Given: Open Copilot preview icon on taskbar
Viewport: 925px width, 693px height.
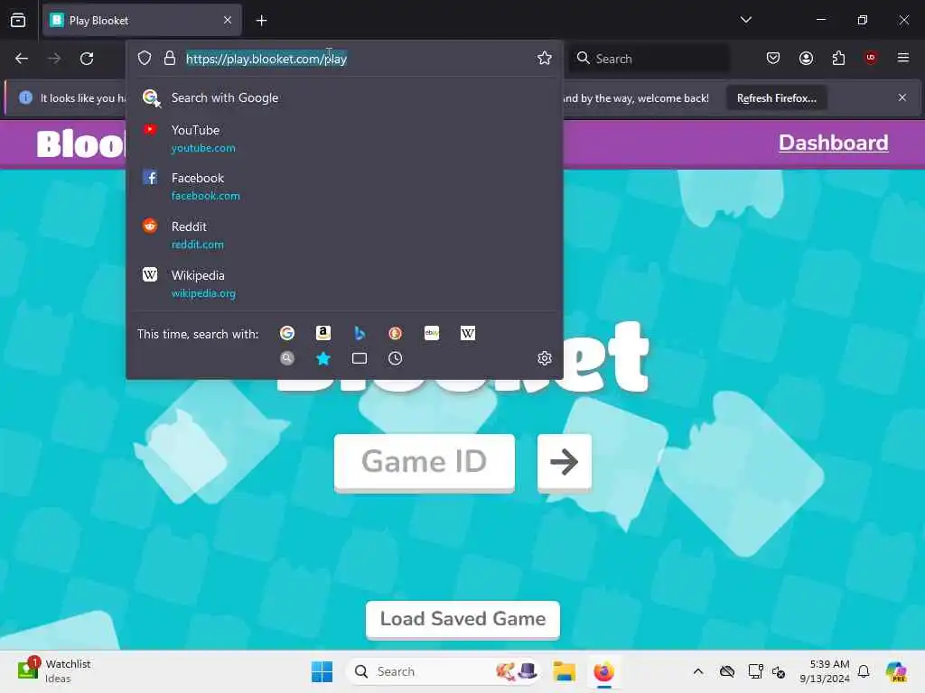Looking at the screenshot, I should [896, 671].
